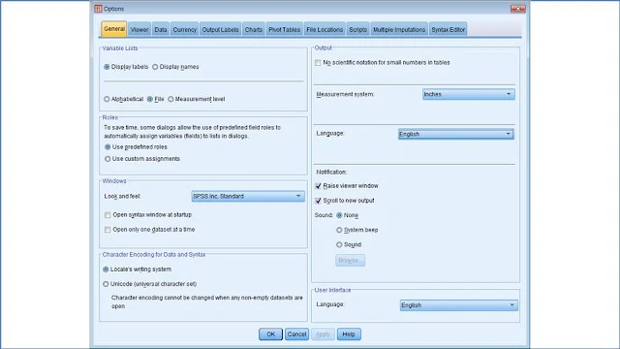Open the Output Language dropdown
The height and width of the screenshot is (349, 620).
click(455, 134)
